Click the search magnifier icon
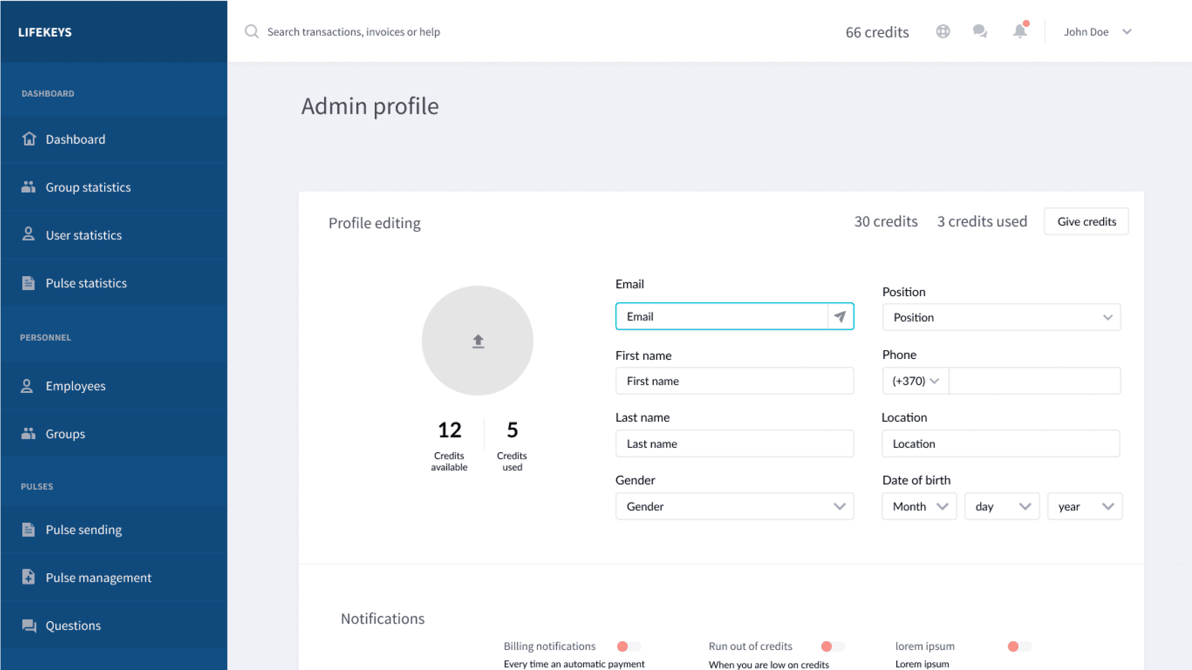 click(x=252, y=32)
